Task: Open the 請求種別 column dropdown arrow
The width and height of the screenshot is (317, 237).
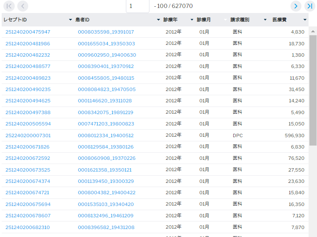Action: (x=265, y=20)
